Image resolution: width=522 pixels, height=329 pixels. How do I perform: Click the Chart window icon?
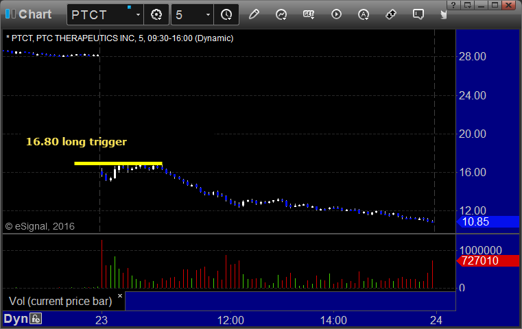tap(10, 14)
